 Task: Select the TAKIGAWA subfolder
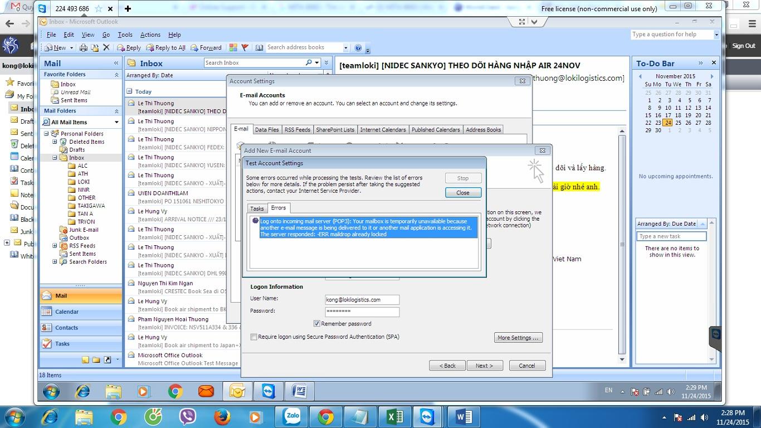tap(91, 206)
